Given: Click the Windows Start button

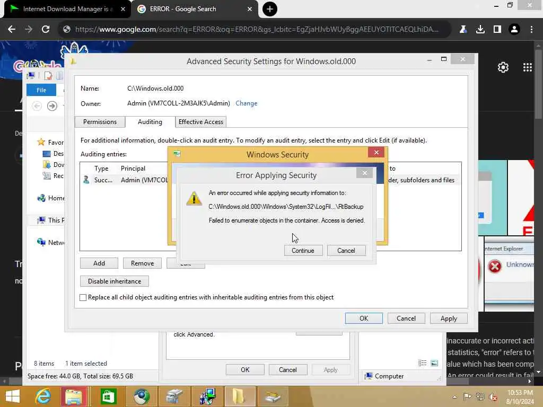Looking at the screenshot, I should (13, 396).
